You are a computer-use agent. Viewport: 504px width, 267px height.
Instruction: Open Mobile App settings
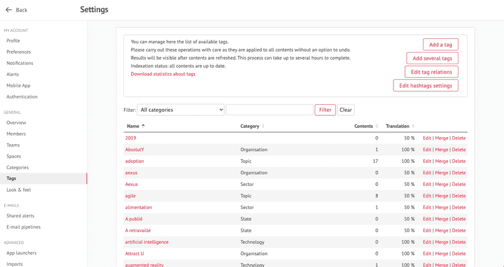click(19, 86)
